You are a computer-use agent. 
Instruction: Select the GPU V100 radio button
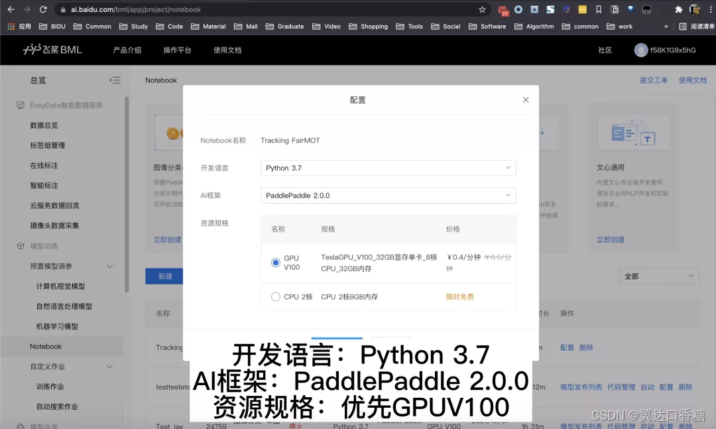[275, 262]
